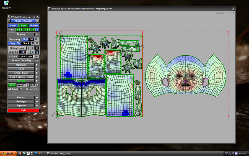Expand the Pack section arrow

coord(37,69)
